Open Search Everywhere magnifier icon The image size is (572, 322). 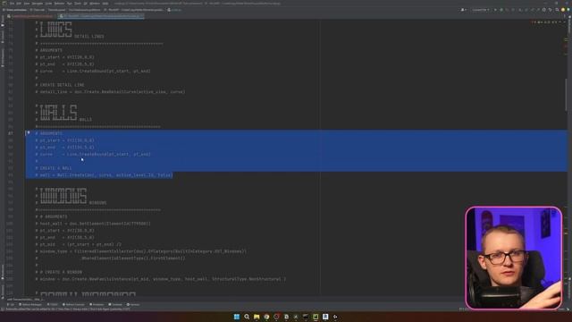tap(557, 10)
